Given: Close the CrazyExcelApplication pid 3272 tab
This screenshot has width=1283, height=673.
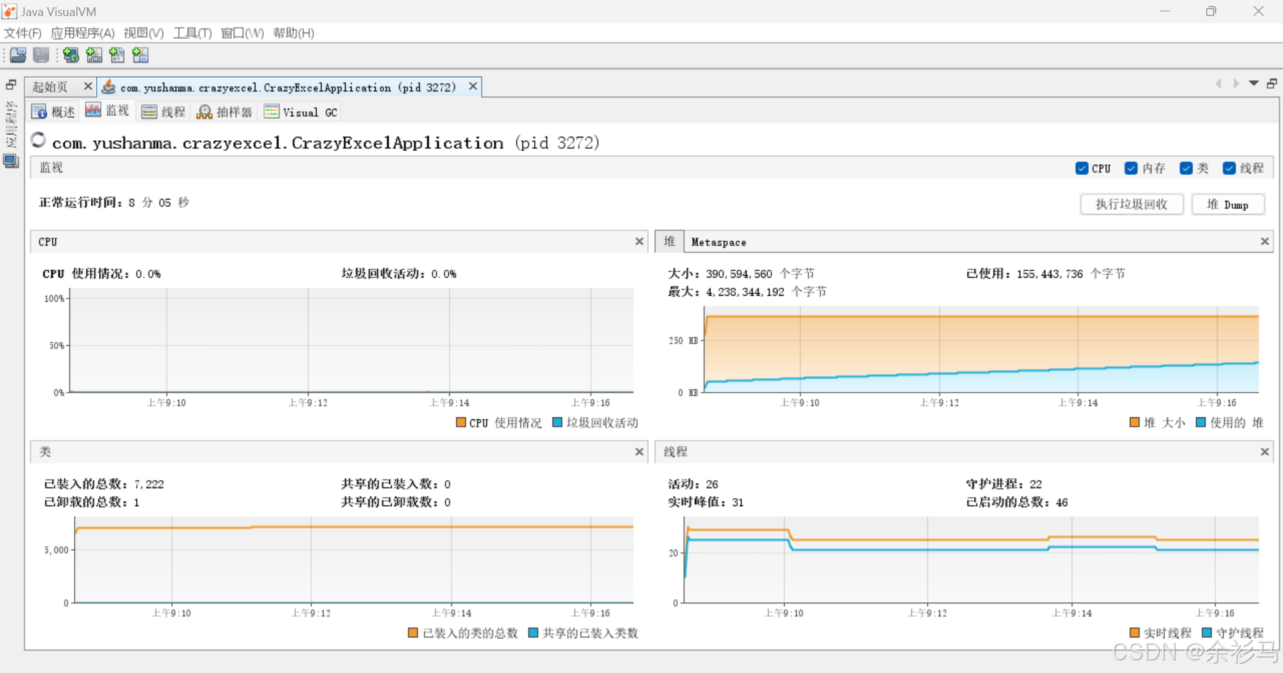Looking at the screenshot, I should tap(473, 86).
